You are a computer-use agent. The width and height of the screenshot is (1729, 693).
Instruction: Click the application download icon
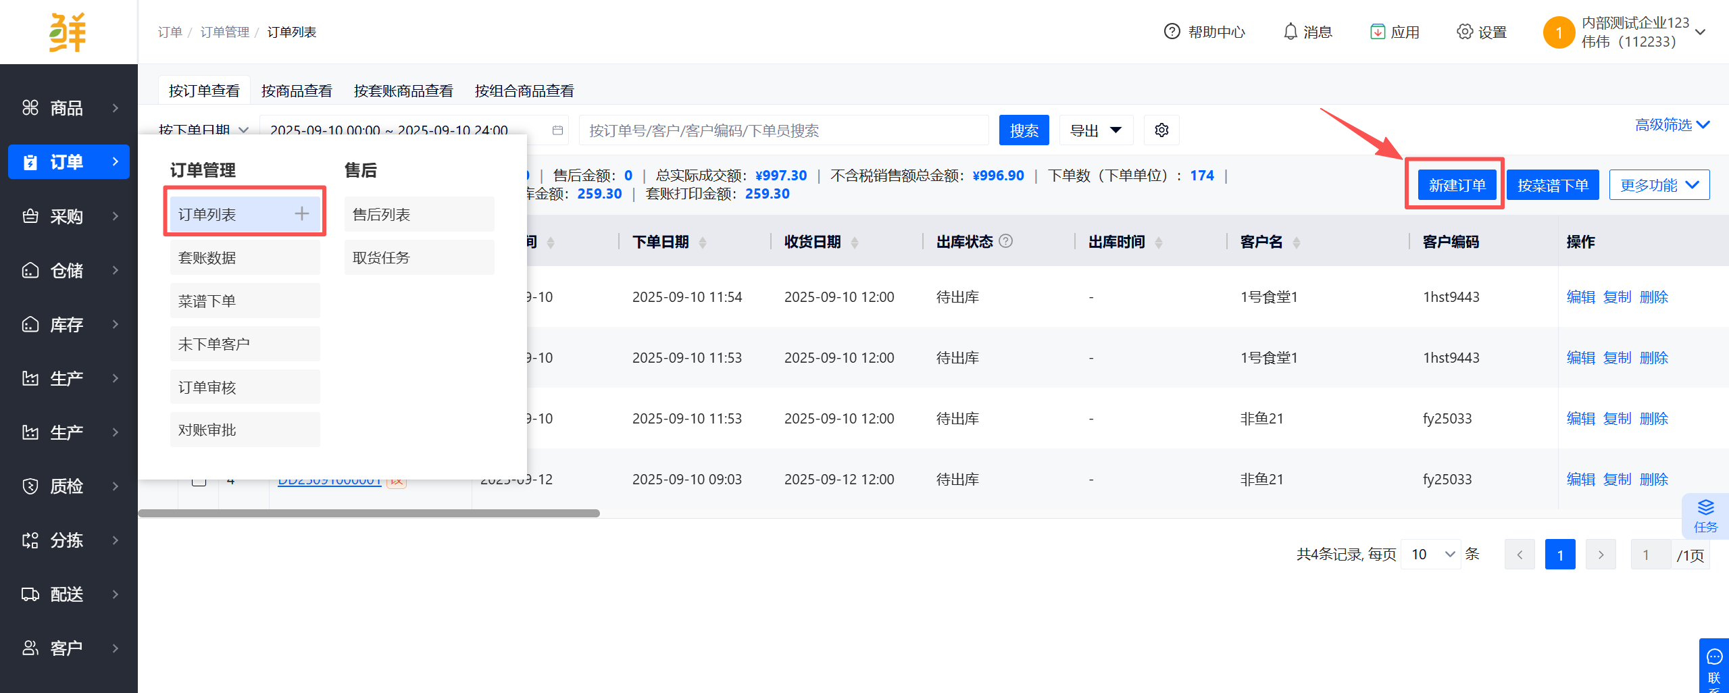(1377, 32)
